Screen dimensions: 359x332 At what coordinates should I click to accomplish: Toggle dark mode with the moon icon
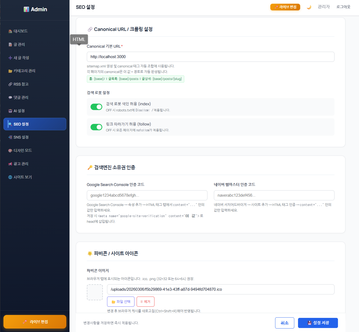pos(309,7)
